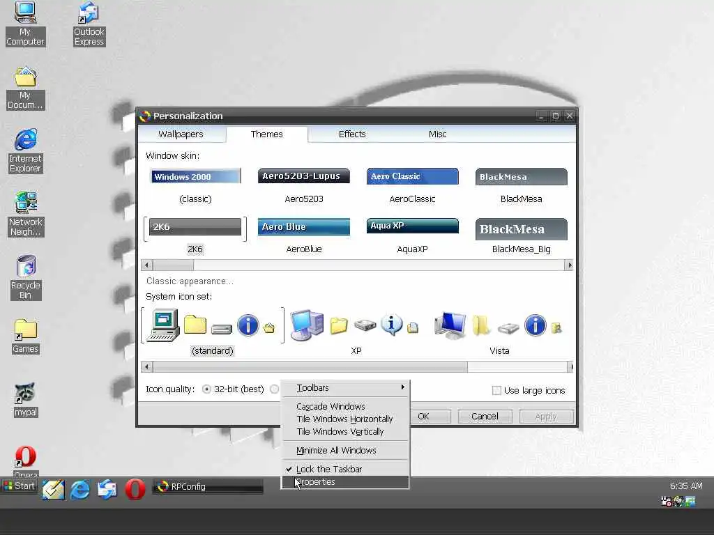714x535 pixels.
Task: Toggle Lock the Taskbar option
Action: tap(345, 469)
